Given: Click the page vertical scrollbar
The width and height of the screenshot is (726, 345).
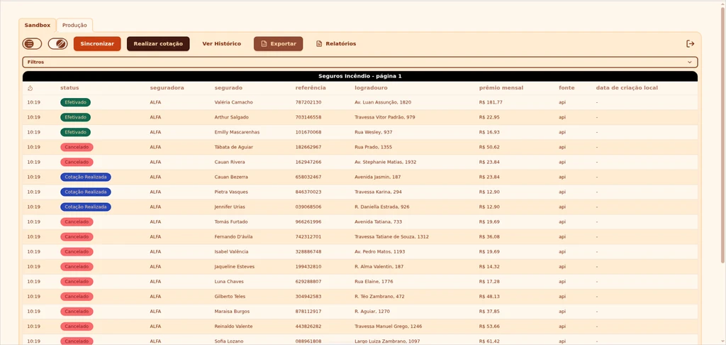Looking at the screenshot, I should [x=722, y=134].
